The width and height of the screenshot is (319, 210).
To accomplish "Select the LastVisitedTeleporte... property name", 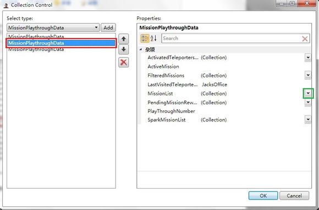I will point(173,84).
